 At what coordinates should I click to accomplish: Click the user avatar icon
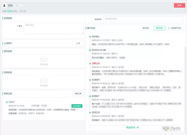4,5
